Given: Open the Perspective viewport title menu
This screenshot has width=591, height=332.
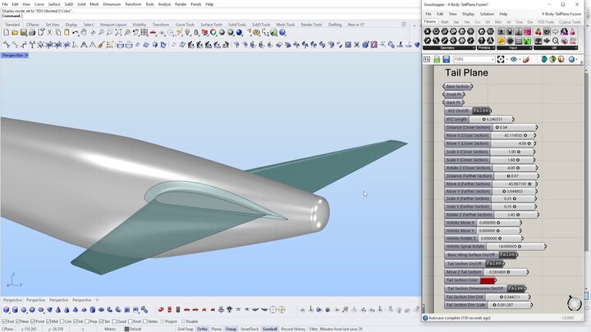Looking at the screenshot, I should coord(15,55).
